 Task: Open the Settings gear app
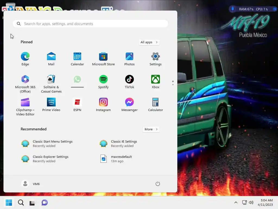(x=156, y=59)
